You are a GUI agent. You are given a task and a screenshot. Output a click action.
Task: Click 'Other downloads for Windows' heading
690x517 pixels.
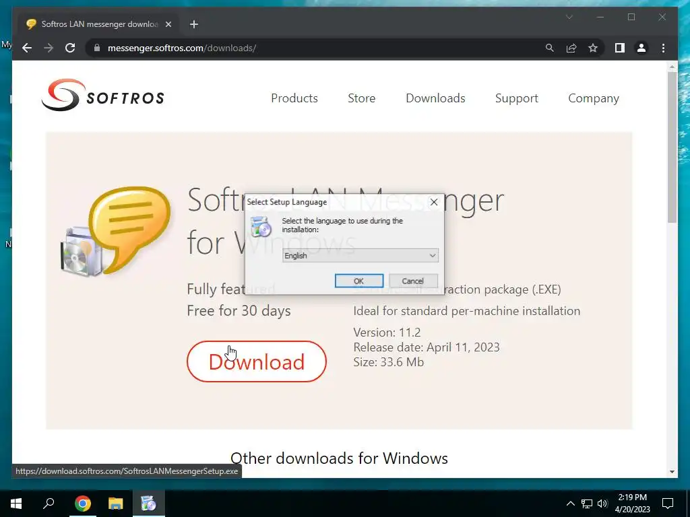tap(339, 458)
